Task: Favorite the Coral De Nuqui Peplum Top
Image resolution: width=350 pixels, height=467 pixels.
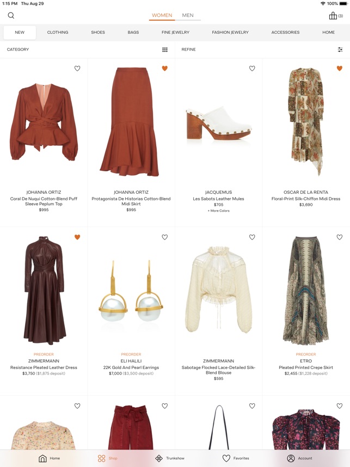Action: (77, 69)
